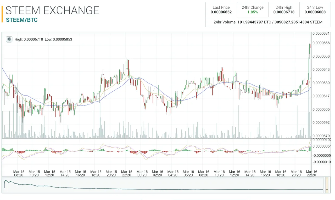Click the Mar 16 08:20 time axis label
This screenshot has height=200, width=335.
204,174
